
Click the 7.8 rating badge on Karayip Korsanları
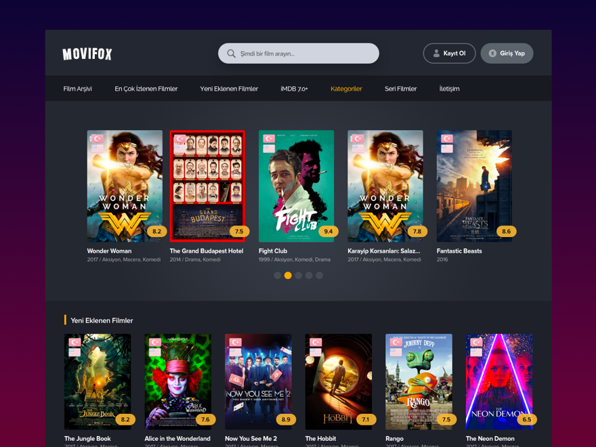[417, 231]
